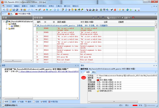Click the circular blue arrows update icon
The height and width of the screenshot is (108, 159).
point(66,10)
